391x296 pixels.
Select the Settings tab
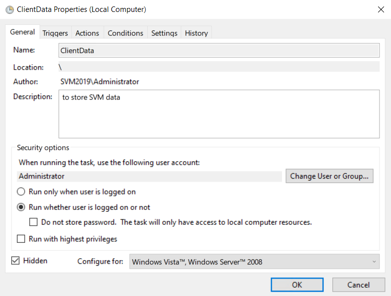164,33
